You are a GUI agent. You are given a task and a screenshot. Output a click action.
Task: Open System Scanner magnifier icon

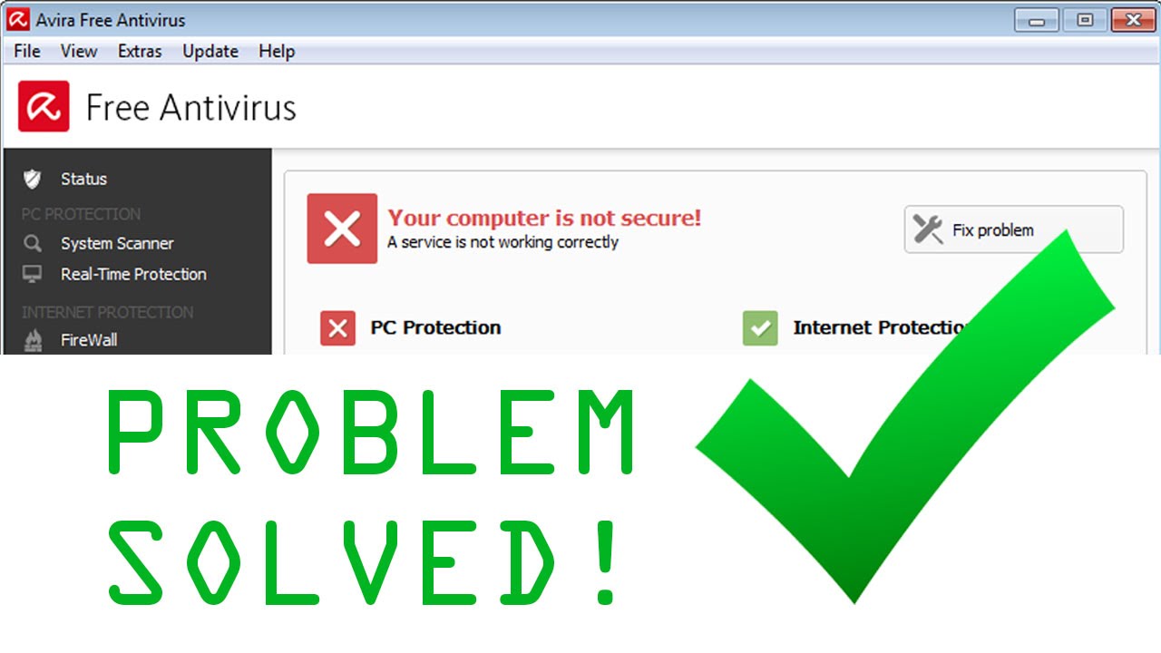coord(33,243)
